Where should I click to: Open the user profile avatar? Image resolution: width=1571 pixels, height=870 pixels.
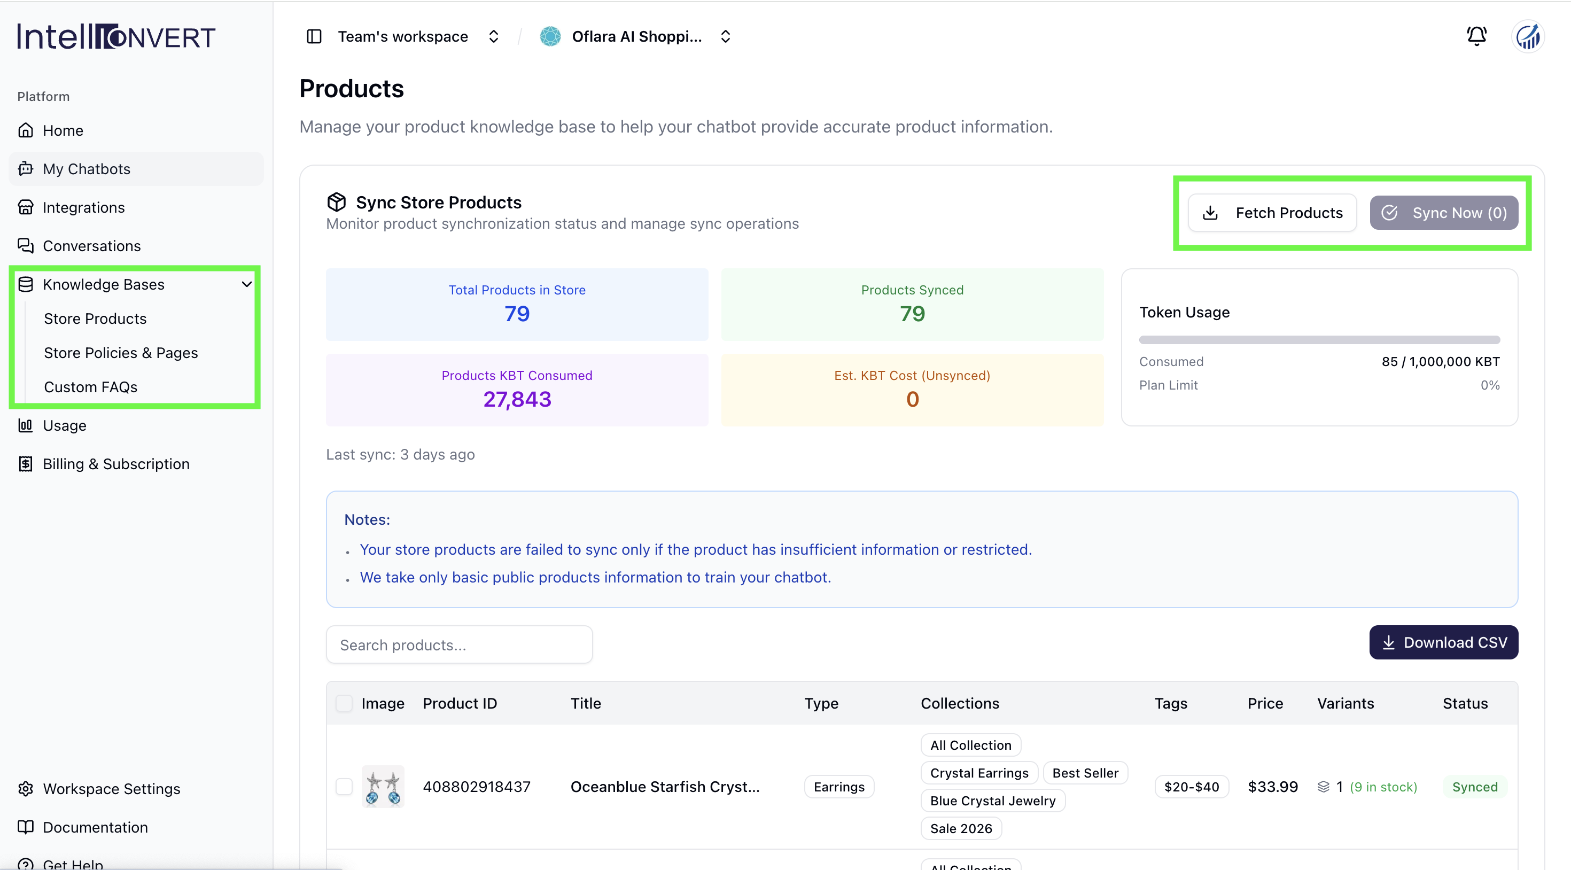pos(1528,36)
